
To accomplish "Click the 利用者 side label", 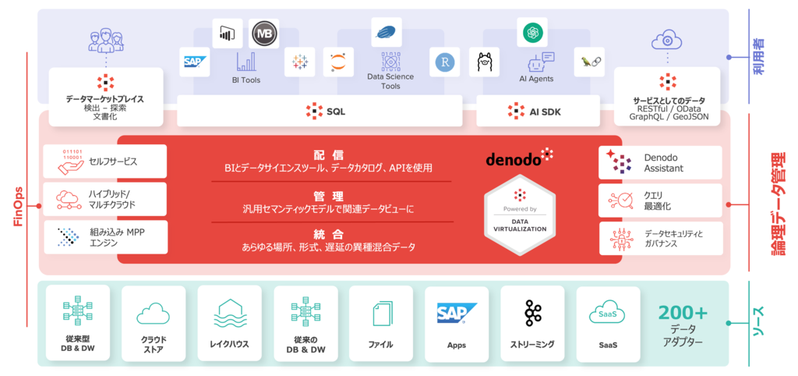I will [x=761, y=58].
